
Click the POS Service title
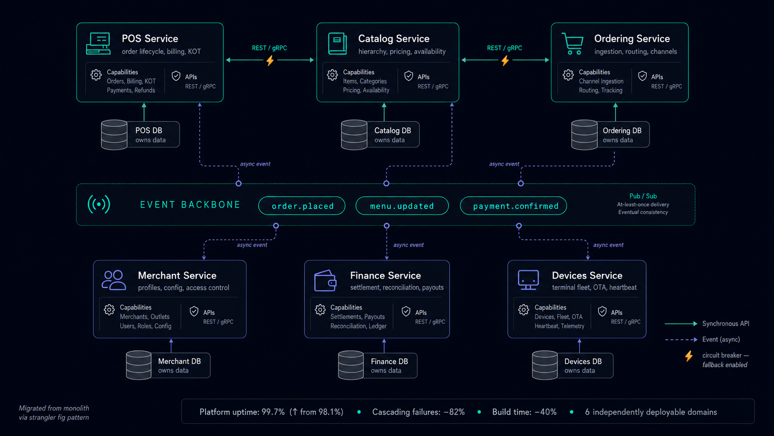pyautogui.click(x=150, y=38)
